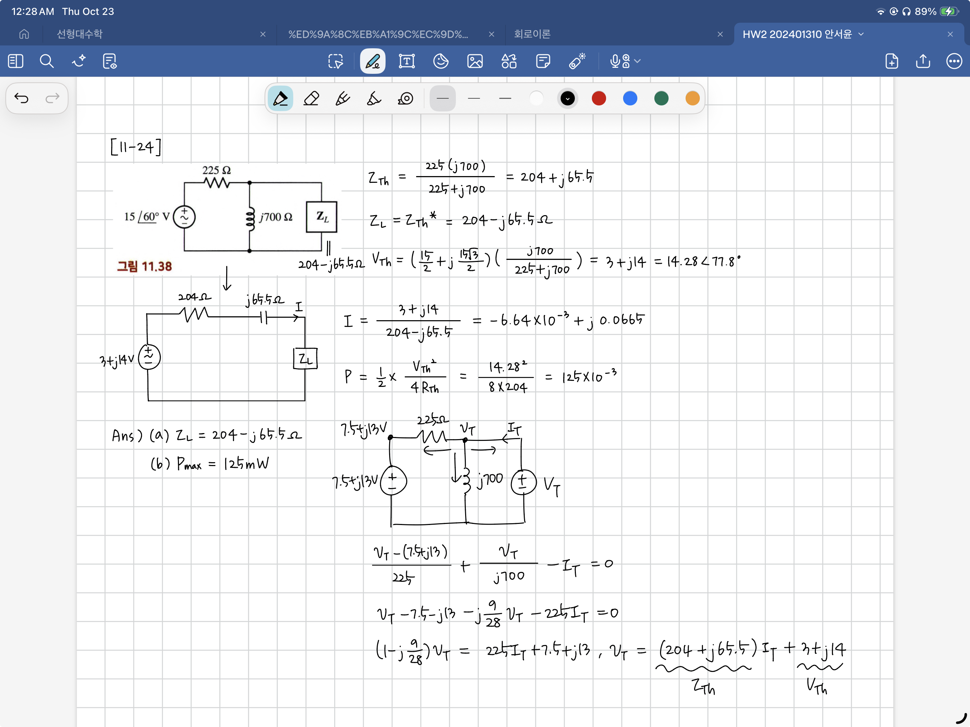Click the search magnifier icon
The height and width of the screenshot is (727, 970).
[x=47, y=61]
